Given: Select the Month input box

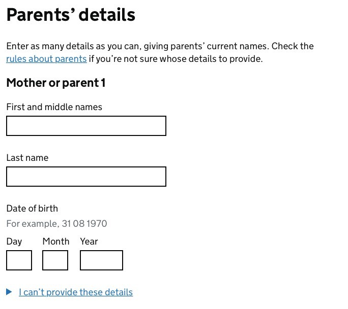Looking at the screenshot, I should (55, 260).
